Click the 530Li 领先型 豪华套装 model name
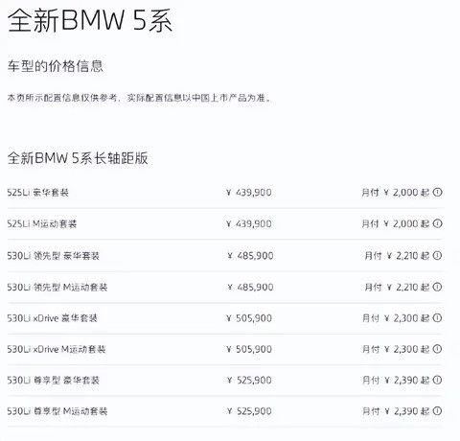The height and width of the screenshot is (441, 460). click(x=54, y=256)
